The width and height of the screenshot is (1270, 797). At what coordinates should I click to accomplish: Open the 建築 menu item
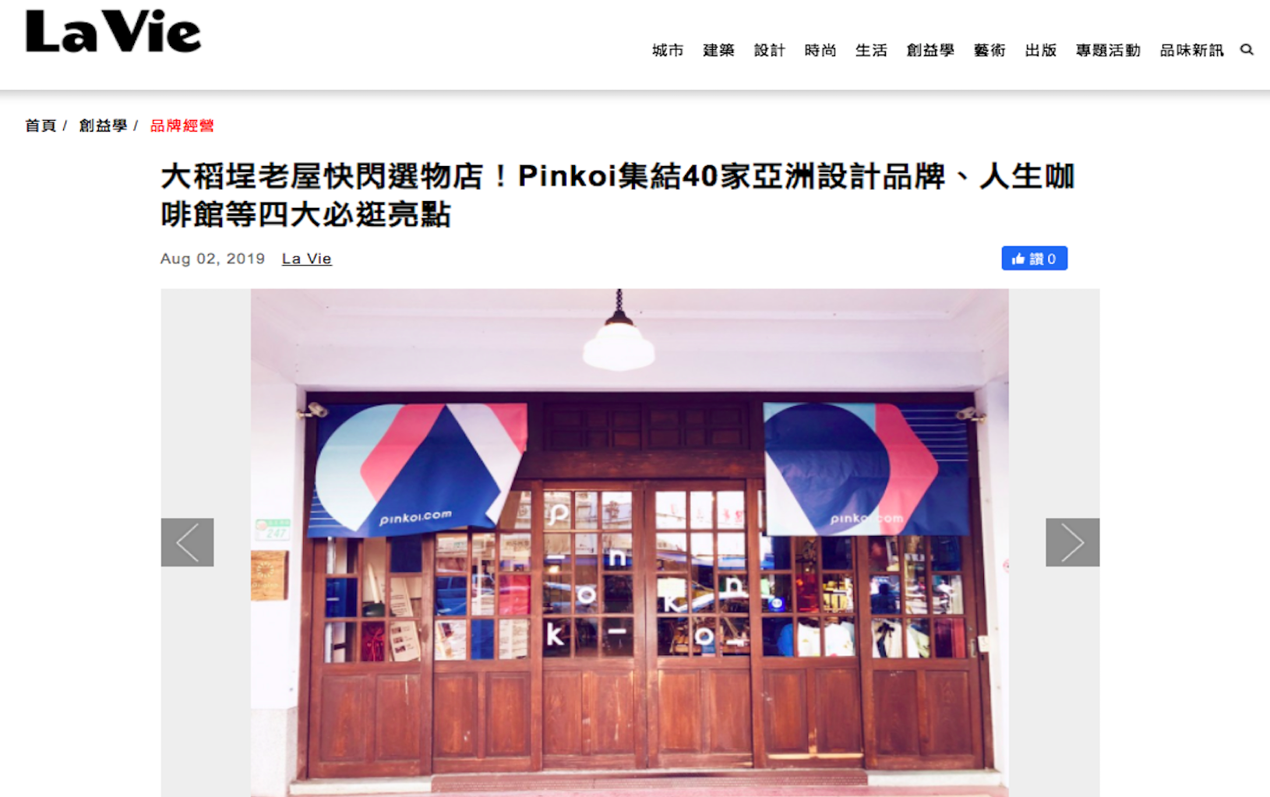pyautogui.click(x=718, y=51)
